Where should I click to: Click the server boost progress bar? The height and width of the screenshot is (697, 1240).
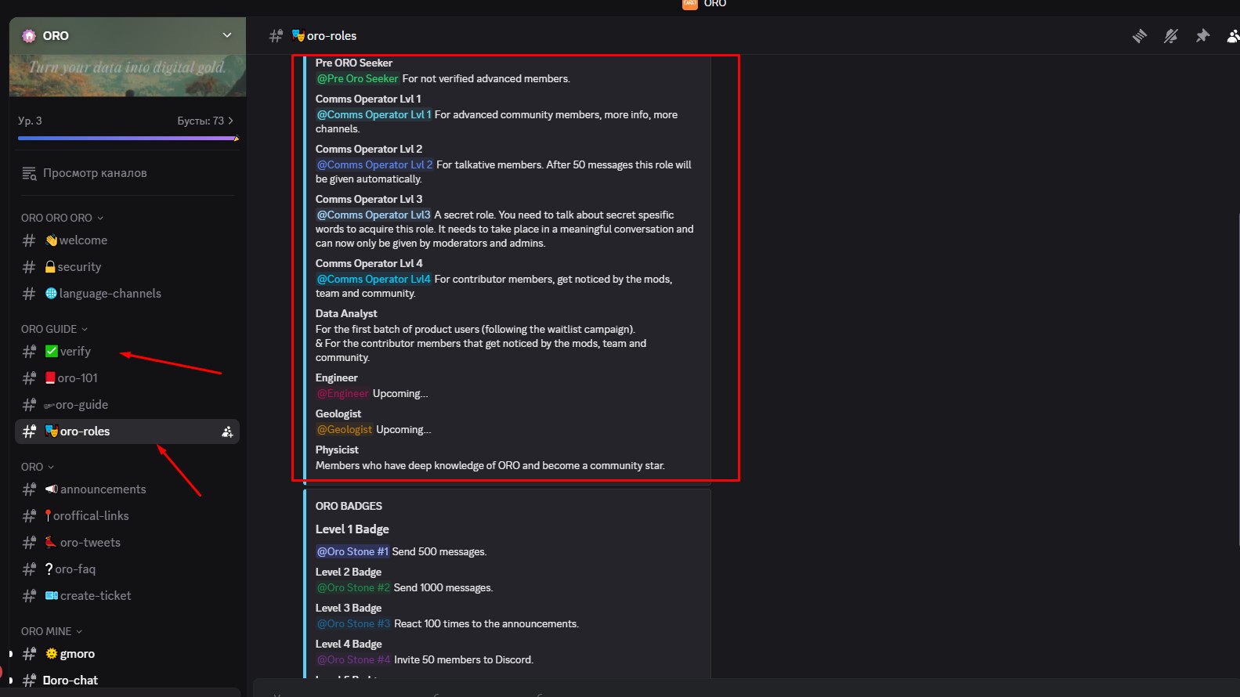pyautogui.click(x=127, y=139)
